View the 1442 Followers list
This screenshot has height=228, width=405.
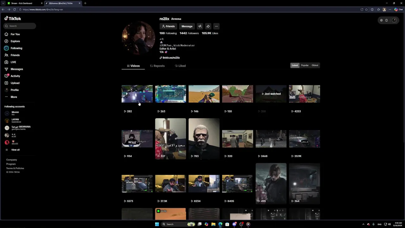tap(189, 33)
